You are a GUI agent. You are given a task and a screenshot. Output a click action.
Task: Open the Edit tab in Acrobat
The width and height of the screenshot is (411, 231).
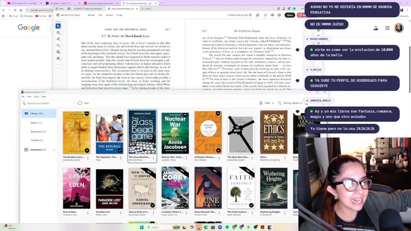(100, 15)
